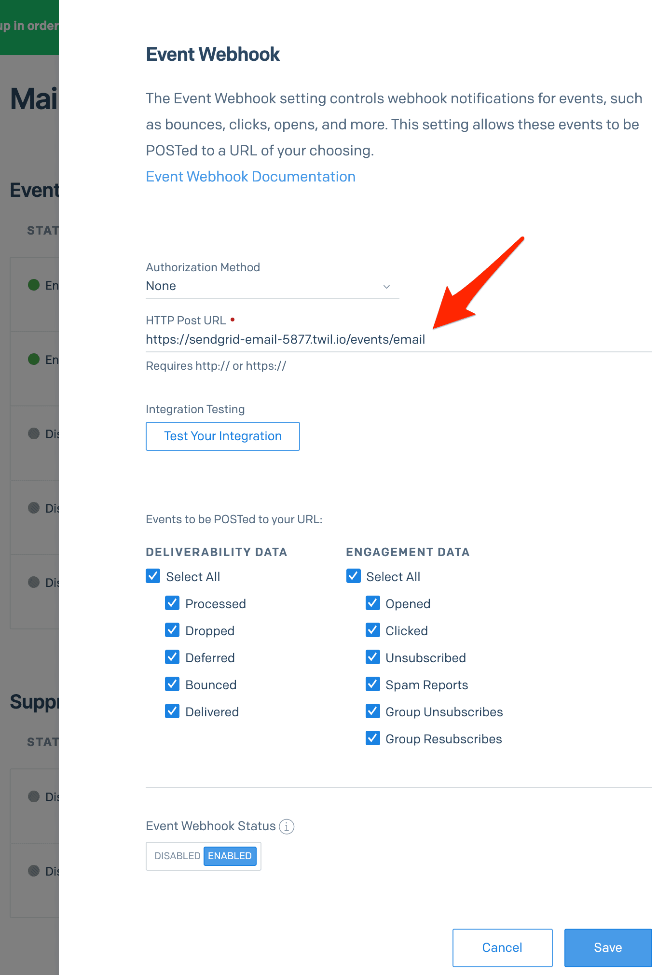Toggle the Dropped event checkbox
Image resolution: width=658 pixels, height=975 pixels.
coord(172,630)
